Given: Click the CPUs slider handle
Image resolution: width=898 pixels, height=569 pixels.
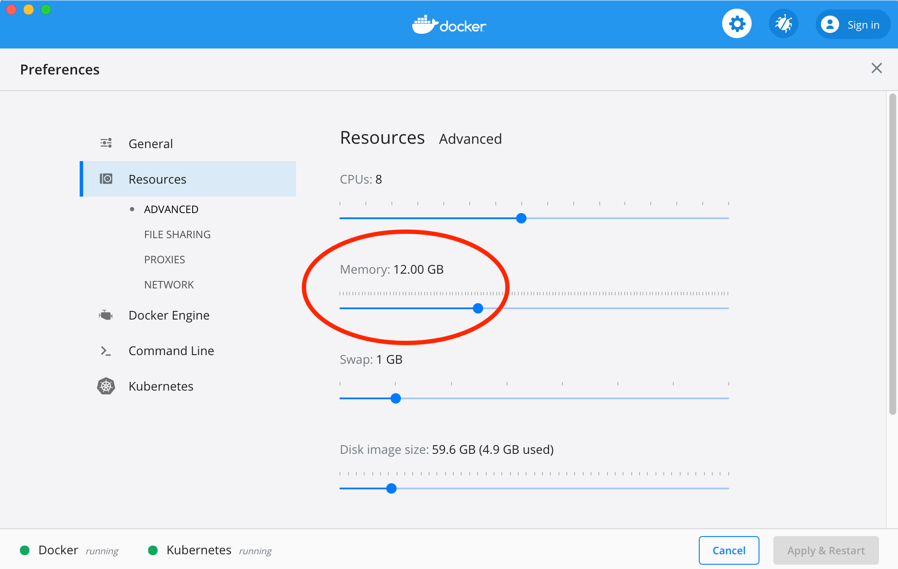Looking at the screenshot, I should pos(521,218).
